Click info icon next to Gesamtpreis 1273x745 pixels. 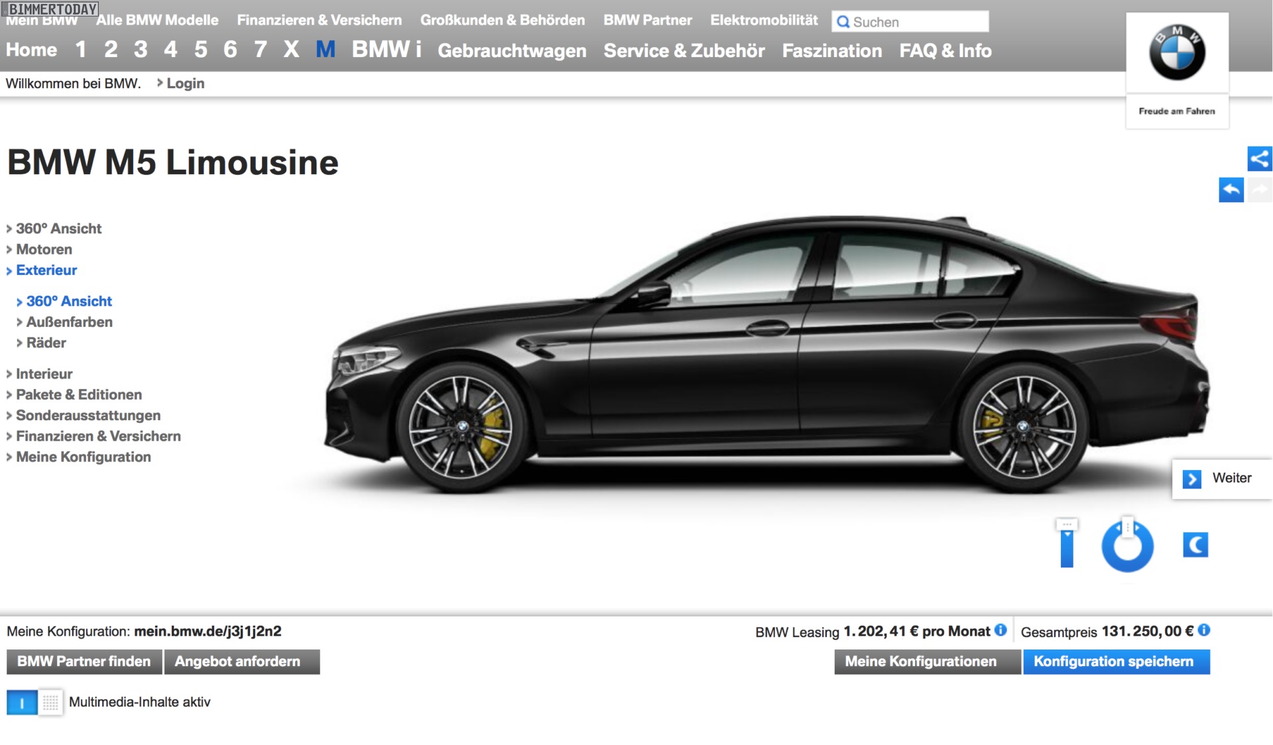click(1204, 630)
